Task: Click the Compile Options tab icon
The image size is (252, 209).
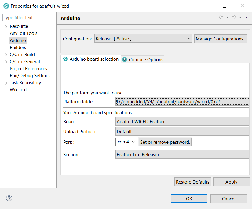Action: pos(124,59)
